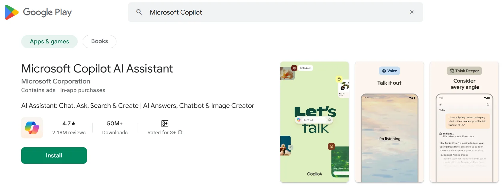
Task: Open the Voice Talk it out screenshot
Action: [x=389, y=122]
